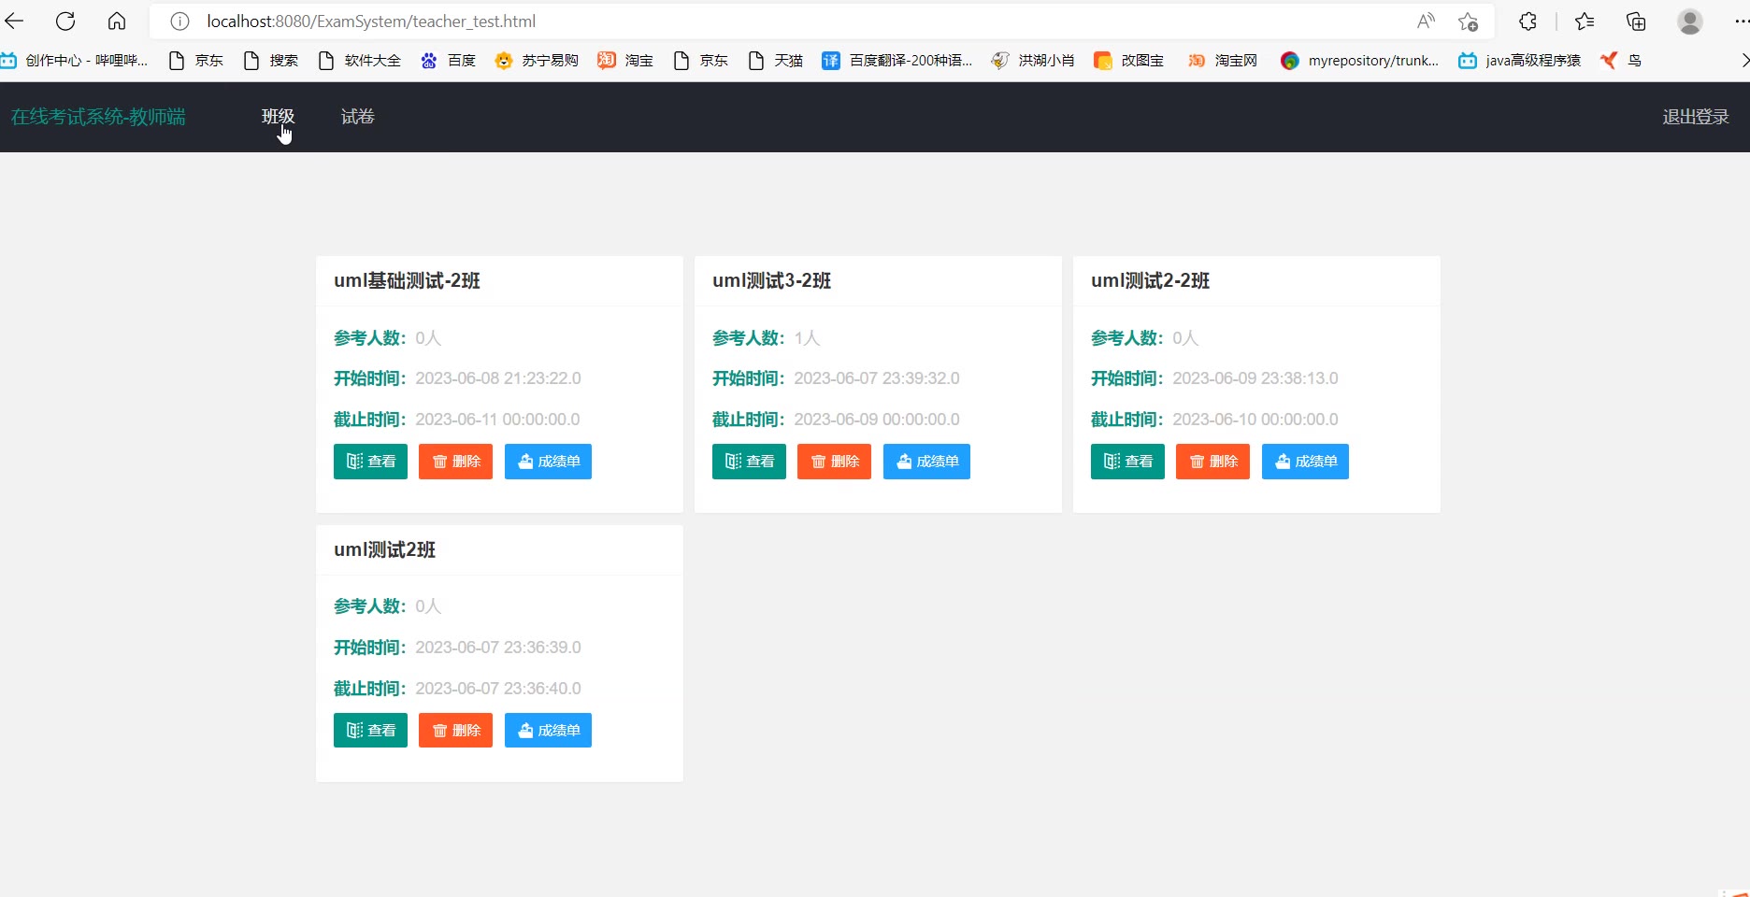Screen dimensions: 1750x897
Task: Open the browser collections icon
Action: pyautogui.click(x=1636, y=21)
